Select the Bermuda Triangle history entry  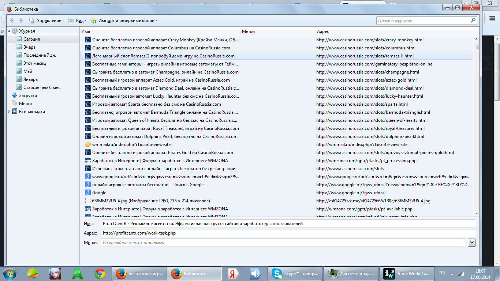276,112
